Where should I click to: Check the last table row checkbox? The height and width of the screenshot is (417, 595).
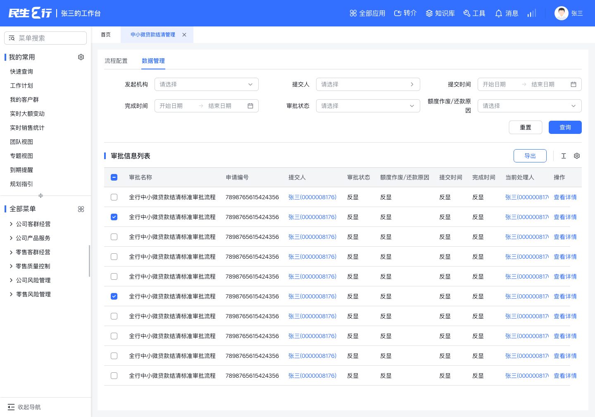coord(114,376)
